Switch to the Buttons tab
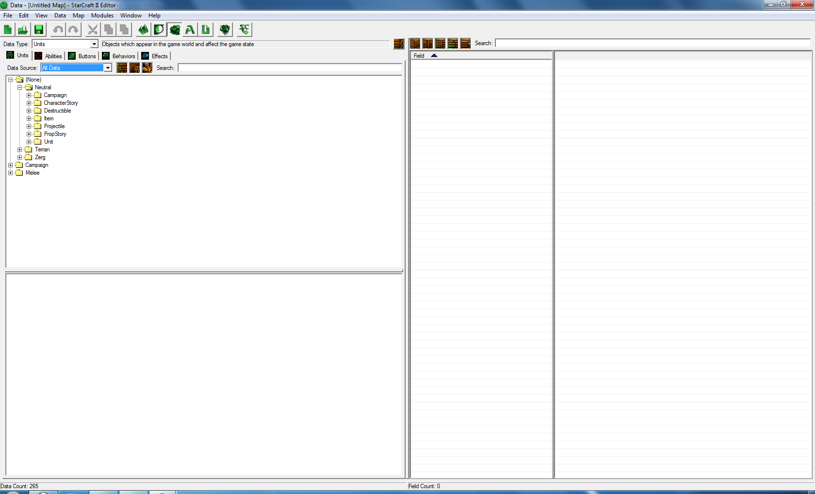 (82, 56)
